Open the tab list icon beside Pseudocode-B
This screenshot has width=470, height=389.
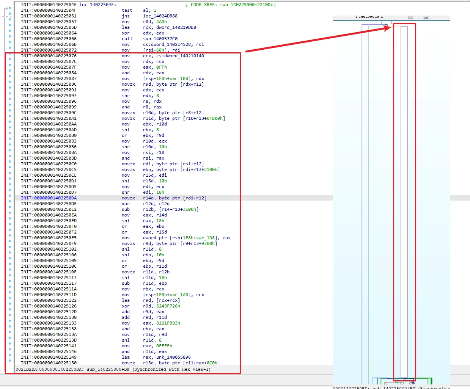click(426, 17)
